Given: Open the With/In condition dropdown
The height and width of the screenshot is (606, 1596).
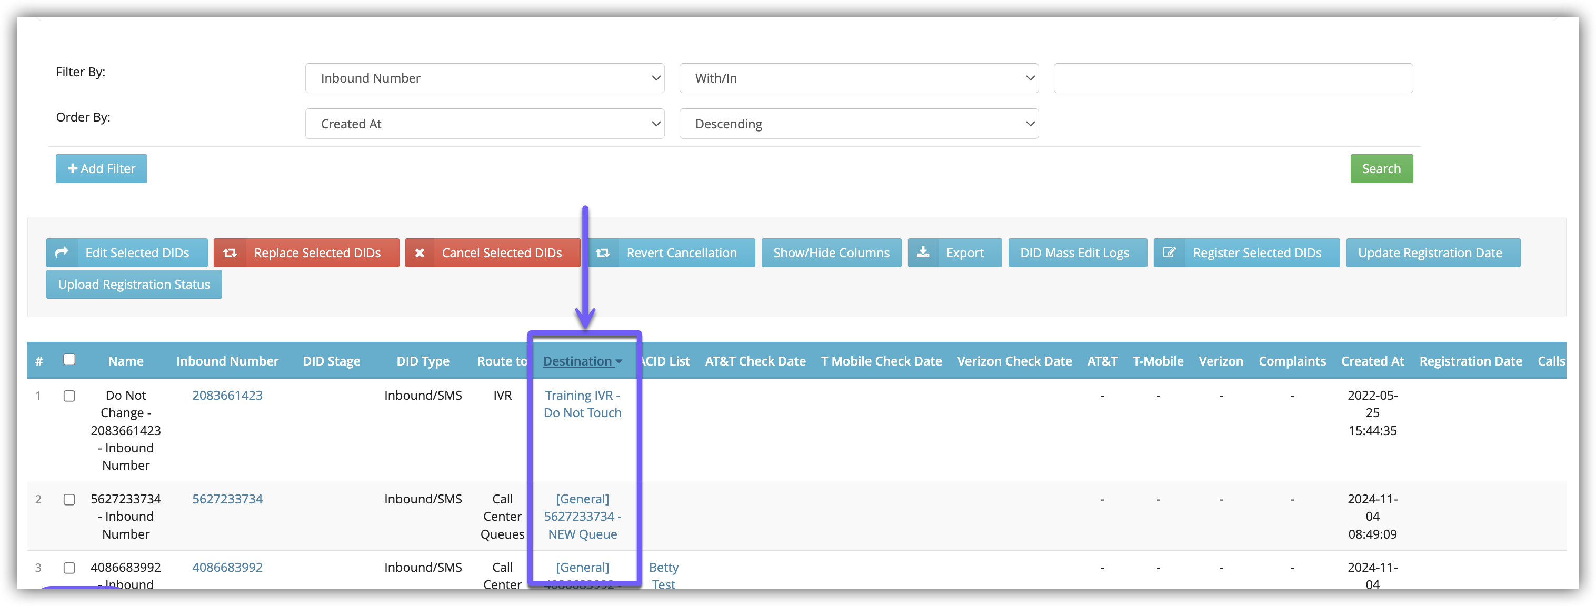Looking at the screenshot, I should tap(859, 78).
